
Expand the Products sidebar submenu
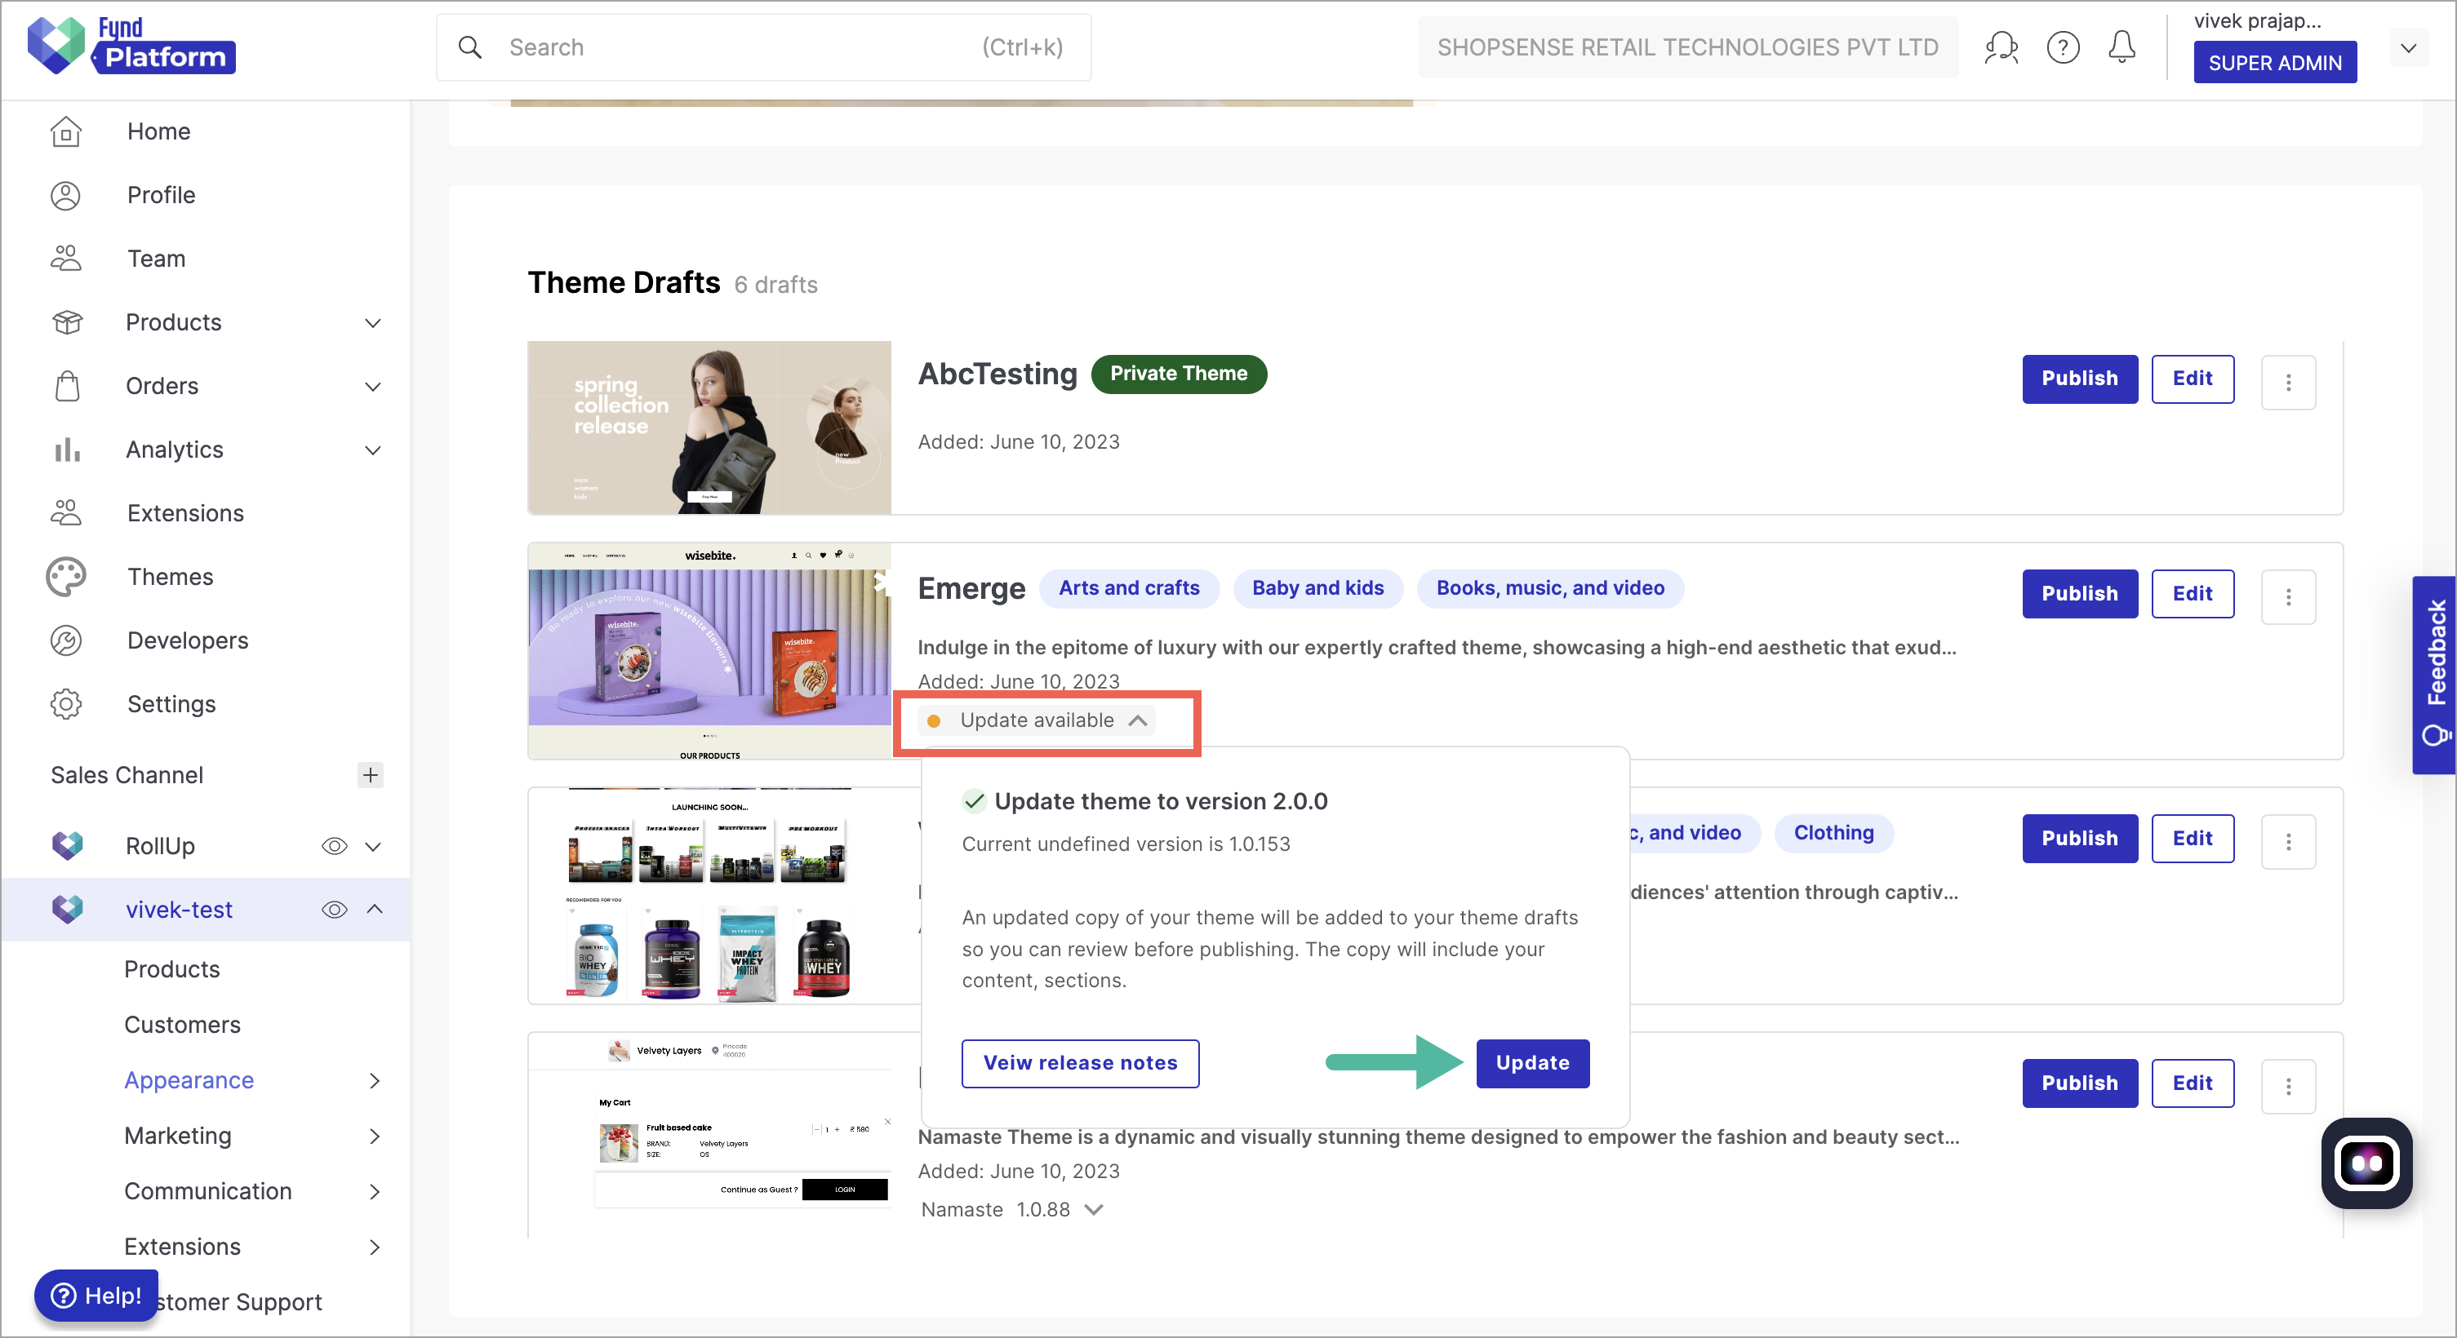click(x=373, y=323)
